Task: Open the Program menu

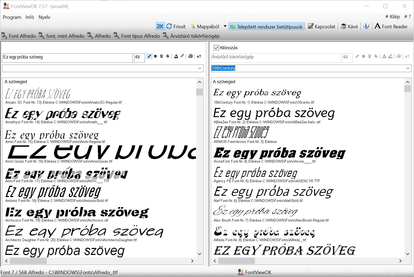Action: tap(12, 17)
